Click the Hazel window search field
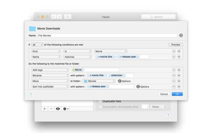The image size is (214, 133). [x=158, y=17]
